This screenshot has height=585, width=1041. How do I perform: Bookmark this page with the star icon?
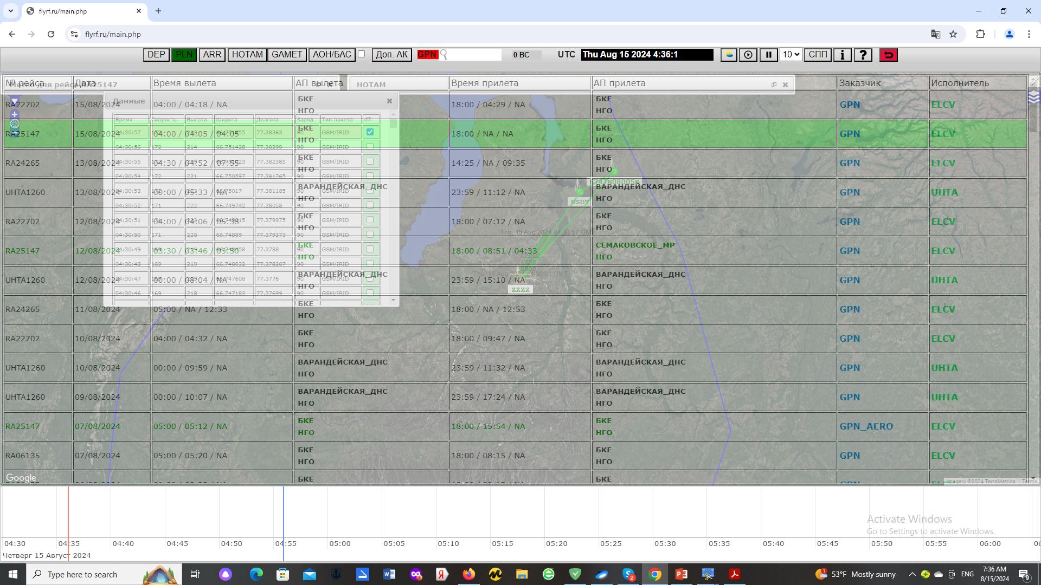click(x=953, y=34)
